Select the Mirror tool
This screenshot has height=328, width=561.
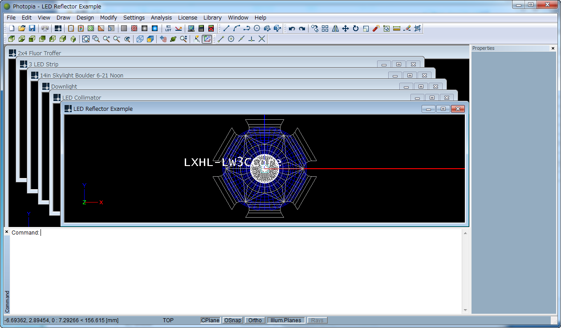click(x=335, y=28)
